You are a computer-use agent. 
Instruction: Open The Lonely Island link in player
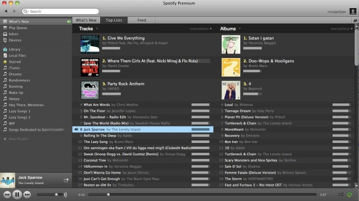pos(31,183)
